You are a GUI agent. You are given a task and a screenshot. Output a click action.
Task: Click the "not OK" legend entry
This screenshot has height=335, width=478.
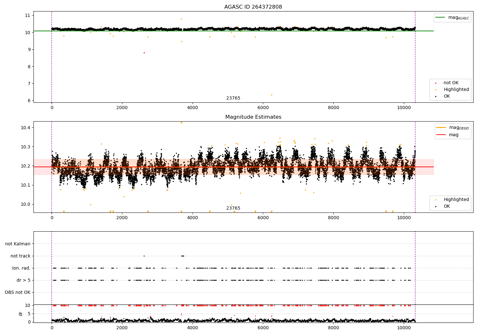click(451, 83)
